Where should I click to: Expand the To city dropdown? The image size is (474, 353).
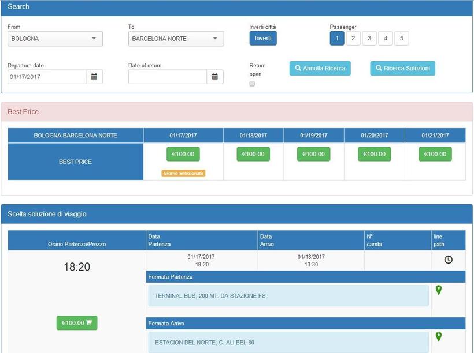tap(176, 39)
